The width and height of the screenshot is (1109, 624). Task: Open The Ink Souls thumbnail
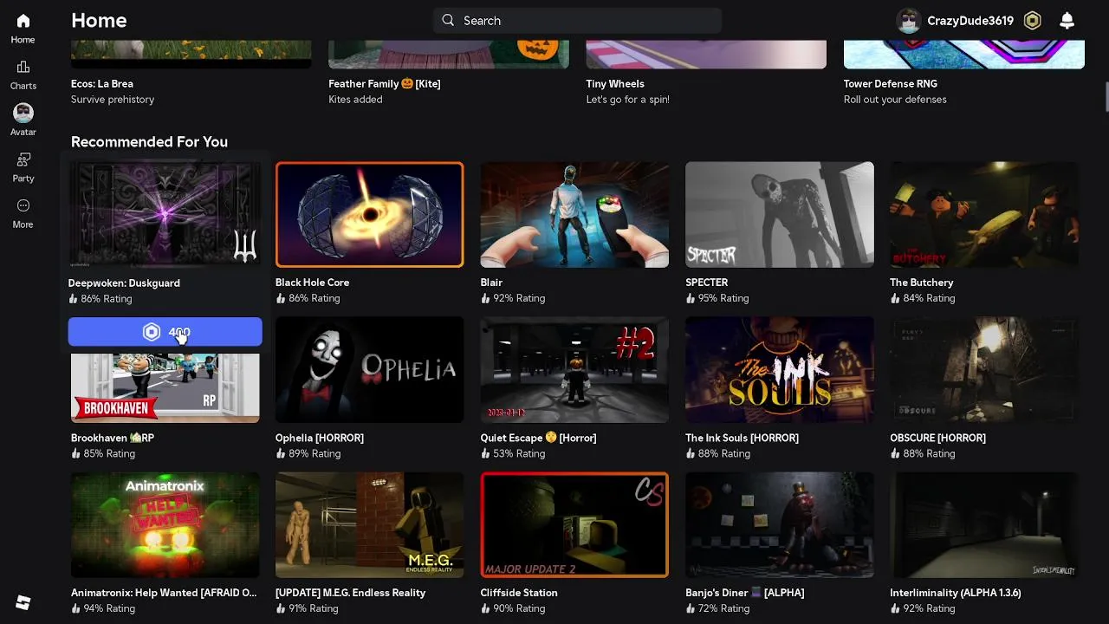pos(780,370)
